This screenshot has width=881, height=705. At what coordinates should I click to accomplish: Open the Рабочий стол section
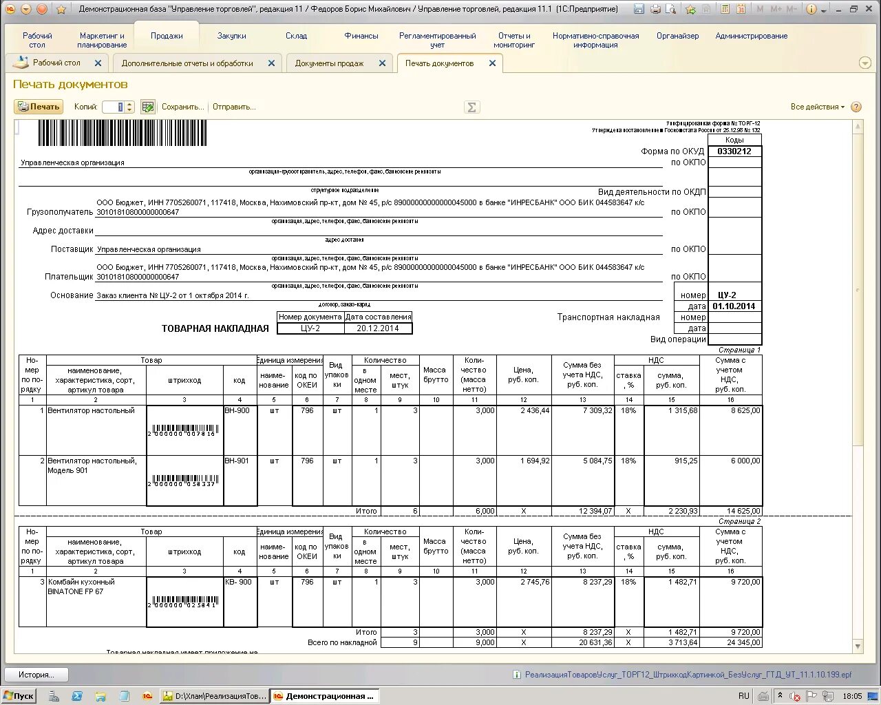click(x=37, y=40)
